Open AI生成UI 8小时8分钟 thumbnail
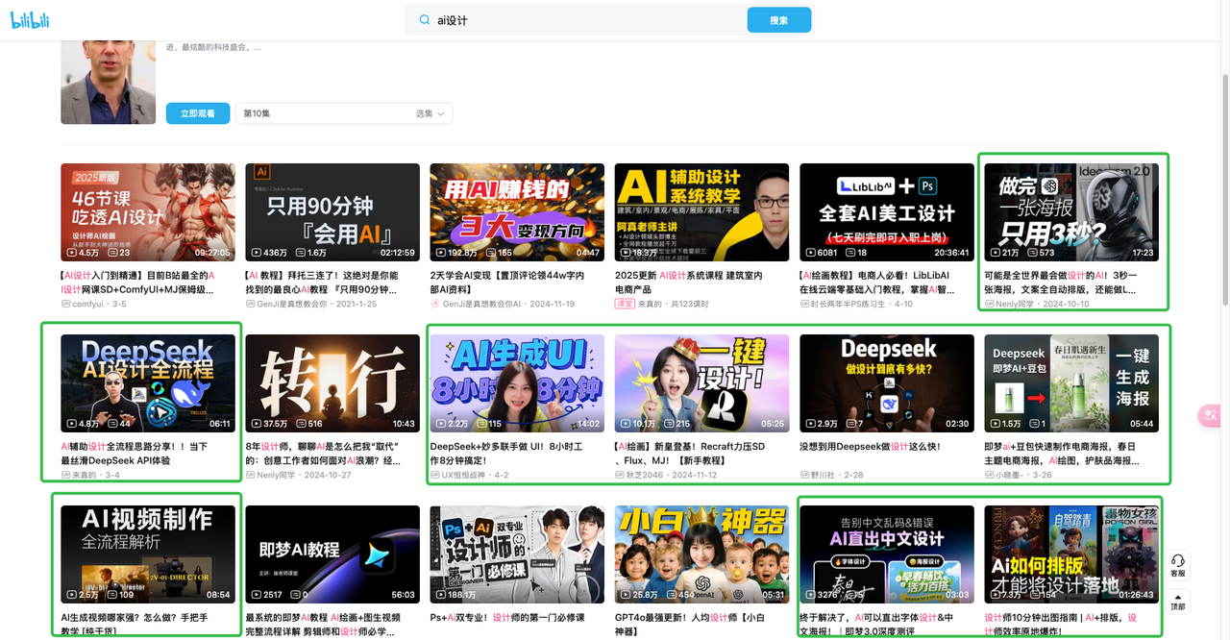Viewport: 1230px width, 640px height. click(x=517, y=383)
